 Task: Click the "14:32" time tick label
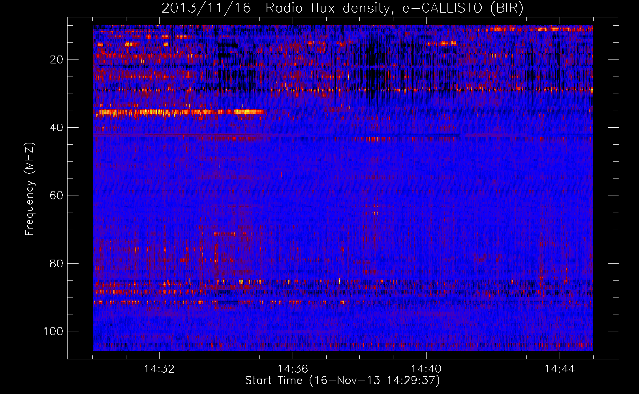[159, 369]
